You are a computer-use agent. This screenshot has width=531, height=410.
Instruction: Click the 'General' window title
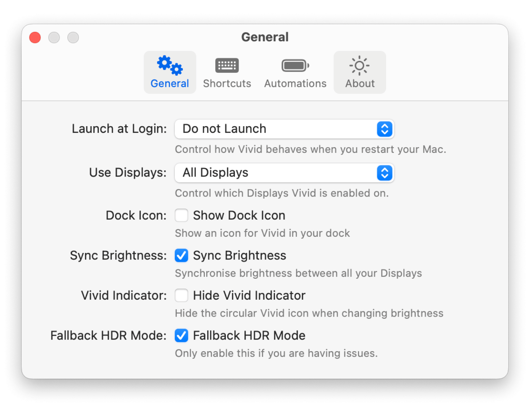tap(265, 37)
